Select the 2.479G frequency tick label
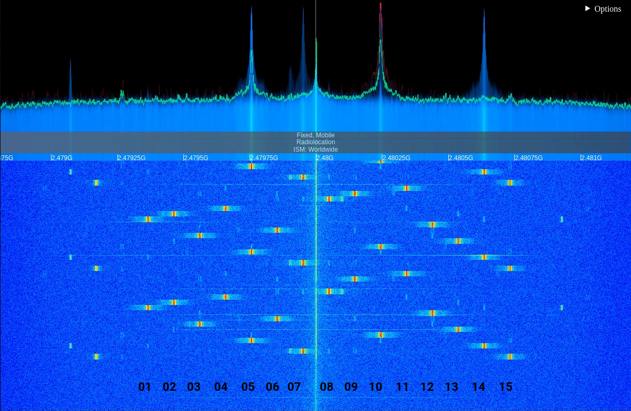This screenshot has width=631, height=411. (62, 158)
